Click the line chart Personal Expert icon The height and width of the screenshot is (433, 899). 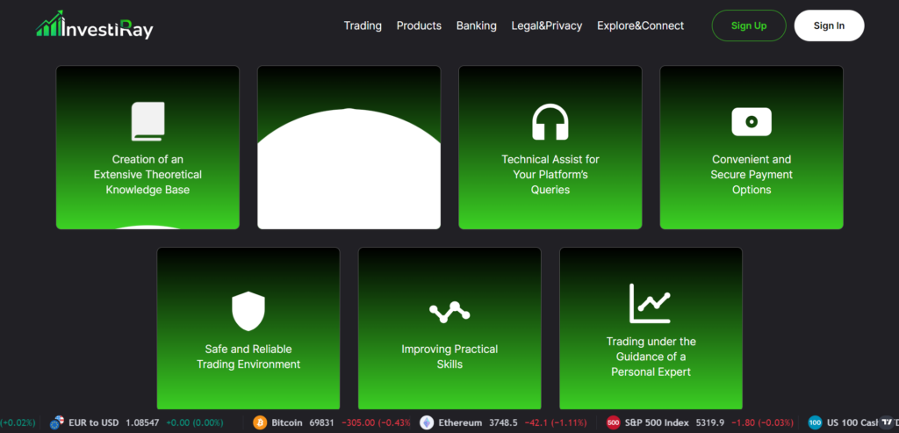point(651,303)
